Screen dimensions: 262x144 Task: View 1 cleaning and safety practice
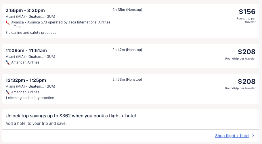point(30,98)
